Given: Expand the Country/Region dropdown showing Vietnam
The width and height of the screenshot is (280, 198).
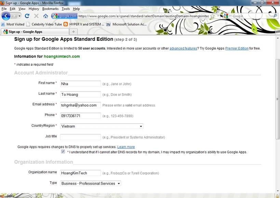Looking at the screenshot, I should (x=102, y=126).
